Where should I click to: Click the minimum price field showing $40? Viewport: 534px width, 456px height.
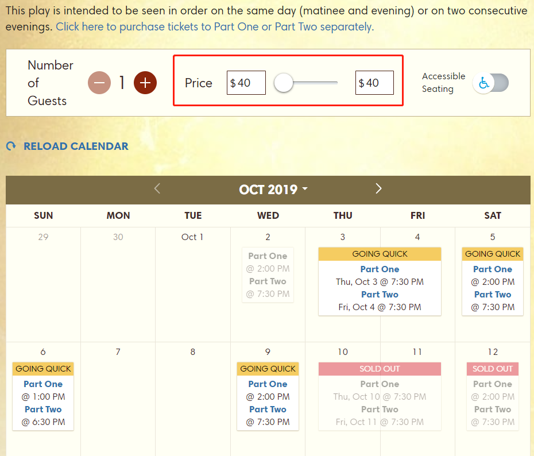click(246, 83)
